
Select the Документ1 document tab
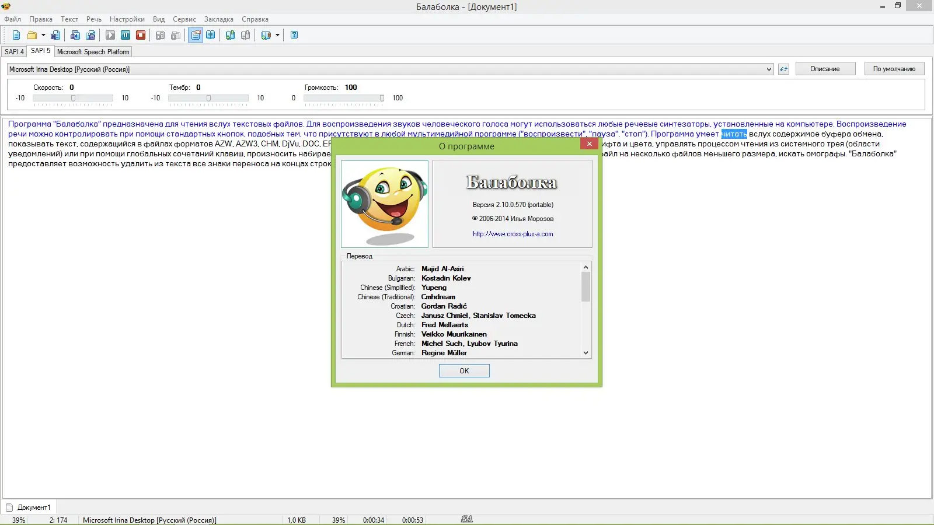coord(30,507)
